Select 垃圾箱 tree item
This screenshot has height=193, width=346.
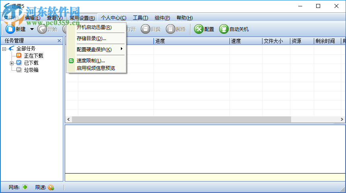31,70
